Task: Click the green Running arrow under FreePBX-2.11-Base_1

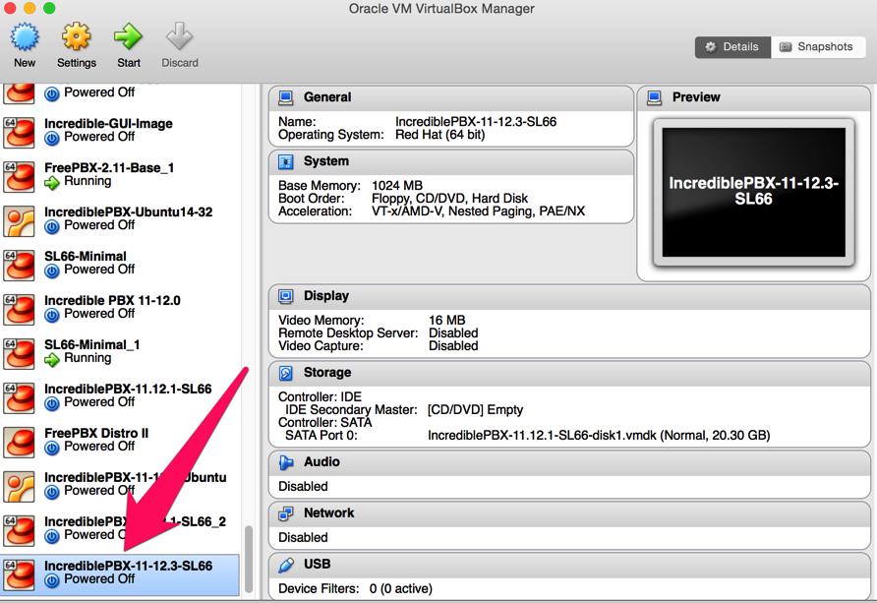Action: [51, 182]
